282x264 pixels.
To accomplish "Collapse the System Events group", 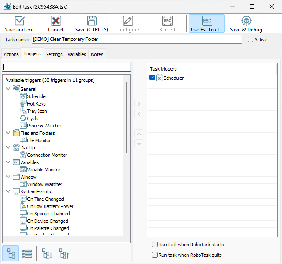I will point(8,191).
